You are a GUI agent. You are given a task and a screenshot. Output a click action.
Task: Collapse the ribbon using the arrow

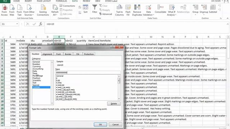(227, 18)
